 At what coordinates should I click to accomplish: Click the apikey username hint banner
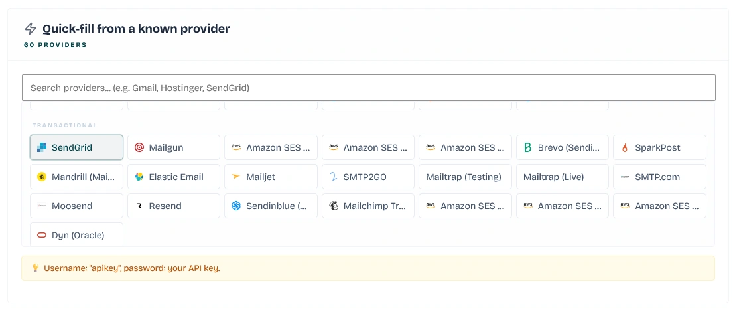coord(368,268)
